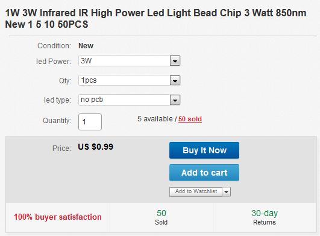Viewport: 320px width, 236px height.
Task: Open the red 50 sold link
Action: coord(190,119)
